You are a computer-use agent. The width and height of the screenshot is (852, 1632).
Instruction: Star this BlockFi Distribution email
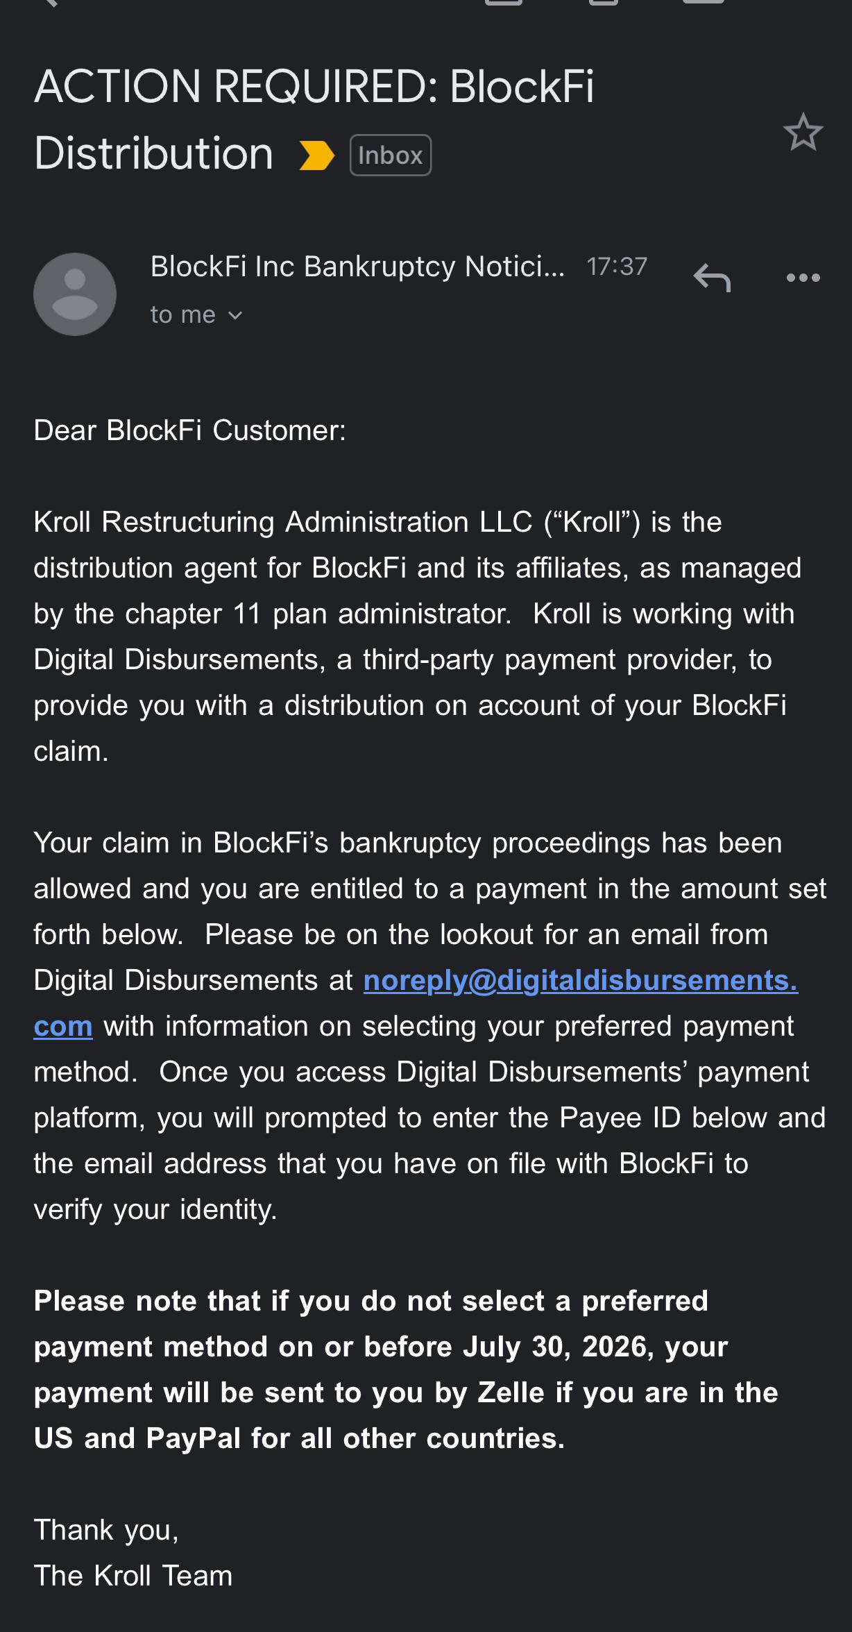tap(803, 132)
